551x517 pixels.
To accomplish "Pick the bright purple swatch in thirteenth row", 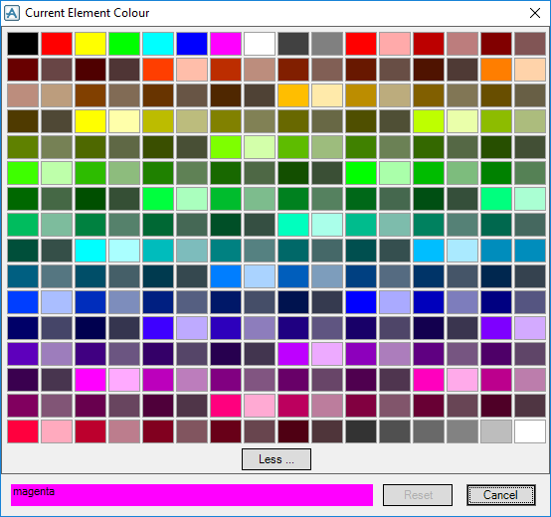I will (293, 354).
